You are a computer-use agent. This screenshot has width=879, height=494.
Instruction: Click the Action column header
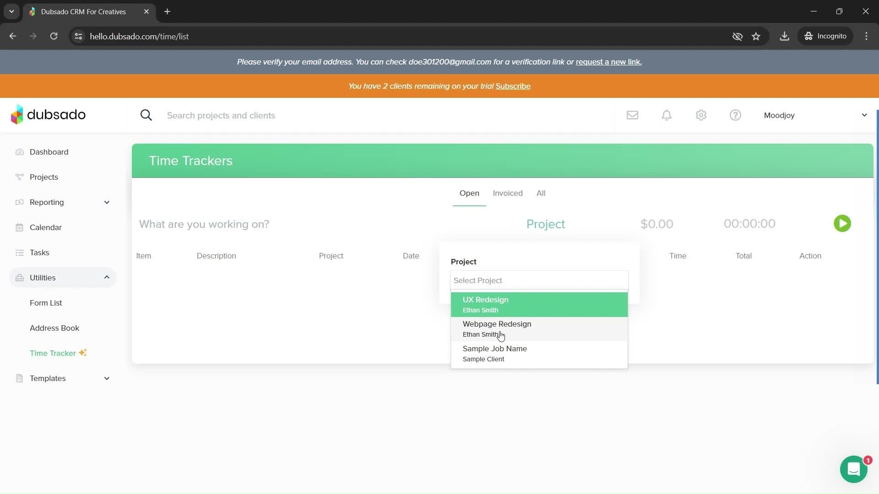(x=810, y=256)
